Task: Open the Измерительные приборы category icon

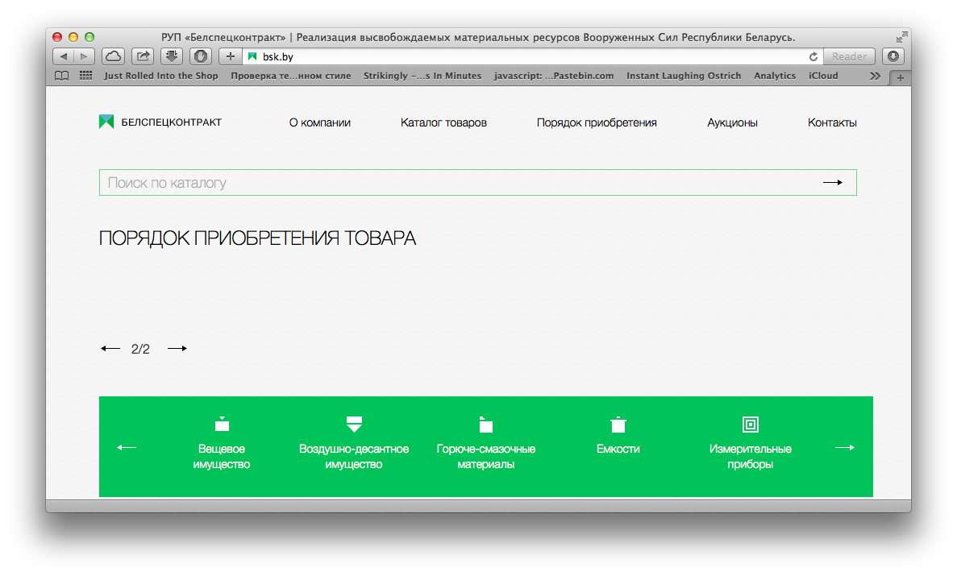Action: [x=750, y=424]
